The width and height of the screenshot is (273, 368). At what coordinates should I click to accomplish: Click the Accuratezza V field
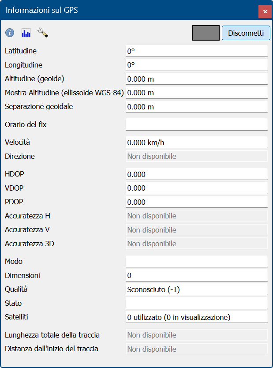pyautogui.click(x=197, y=230)
